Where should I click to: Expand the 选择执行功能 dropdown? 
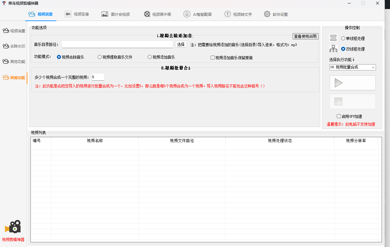click(x=352, y=67)
